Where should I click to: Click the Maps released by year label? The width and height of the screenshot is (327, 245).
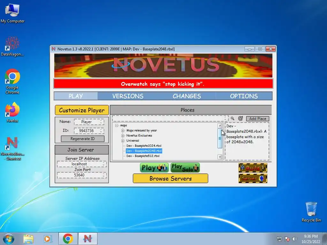141,130
